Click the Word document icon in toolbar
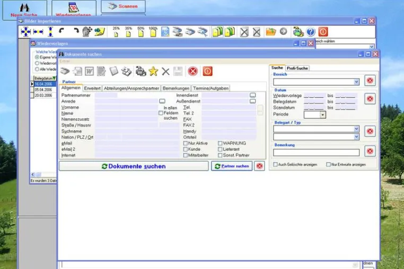This screenshot has height=269, width=404. [89, 71]
